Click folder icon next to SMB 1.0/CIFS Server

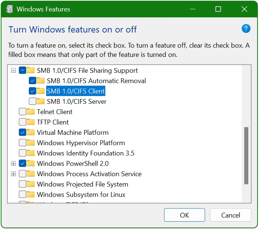(41, 101)
